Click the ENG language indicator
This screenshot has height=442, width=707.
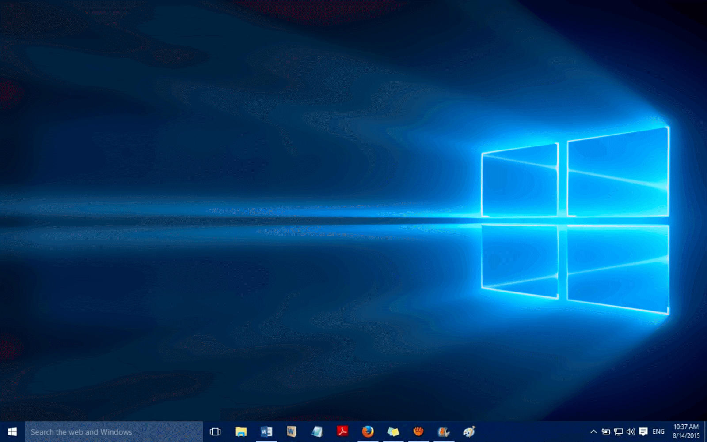[658, 432]
